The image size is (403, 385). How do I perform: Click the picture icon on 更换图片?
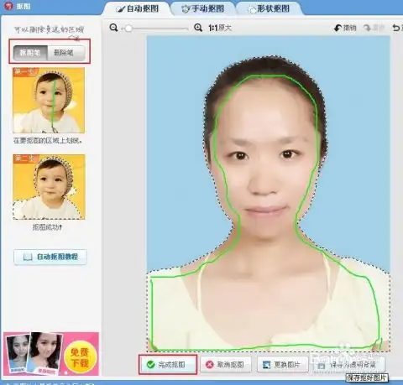(266, 365)
